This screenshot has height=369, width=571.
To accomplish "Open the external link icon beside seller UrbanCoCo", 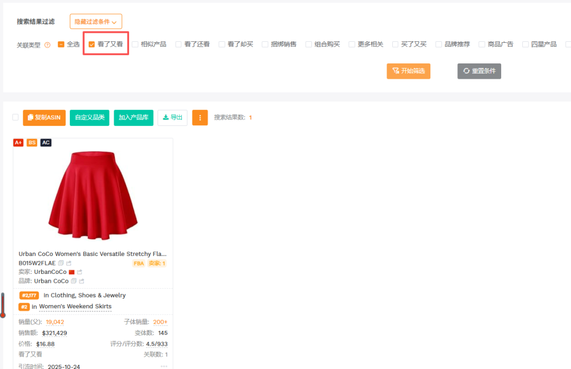I will (x=79, y=272).
